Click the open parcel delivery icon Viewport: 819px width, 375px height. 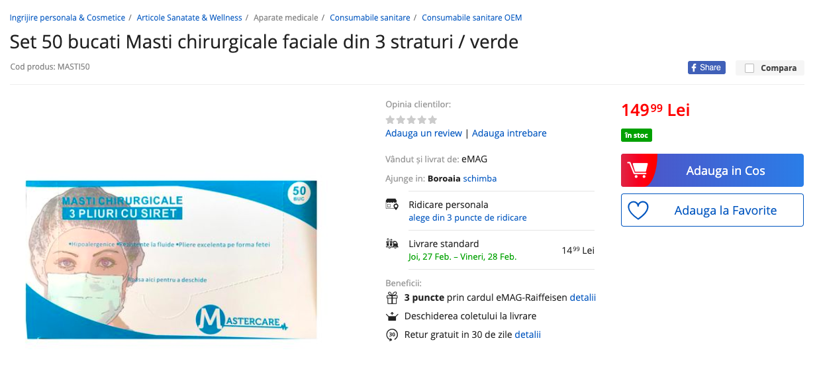click(392, 316)
